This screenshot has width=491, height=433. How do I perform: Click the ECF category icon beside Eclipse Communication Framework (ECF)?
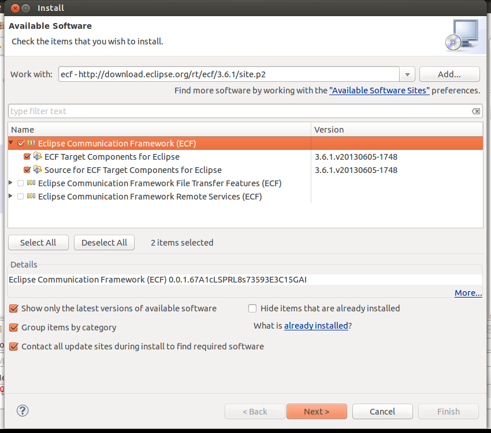31,143
